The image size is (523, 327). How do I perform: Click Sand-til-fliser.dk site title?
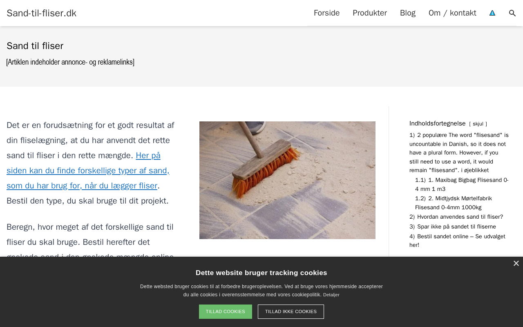[x=42, y=13]
